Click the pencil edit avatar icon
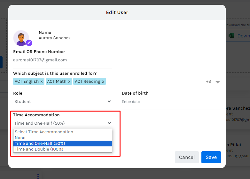Screen dimensions: 250x179 click(29, 43)
